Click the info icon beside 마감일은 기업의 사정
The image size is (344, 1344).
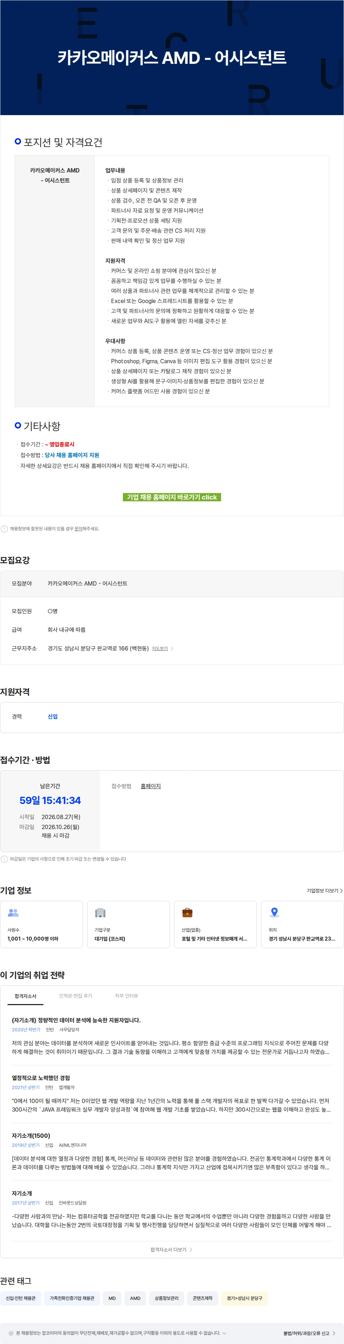[4, 859]
